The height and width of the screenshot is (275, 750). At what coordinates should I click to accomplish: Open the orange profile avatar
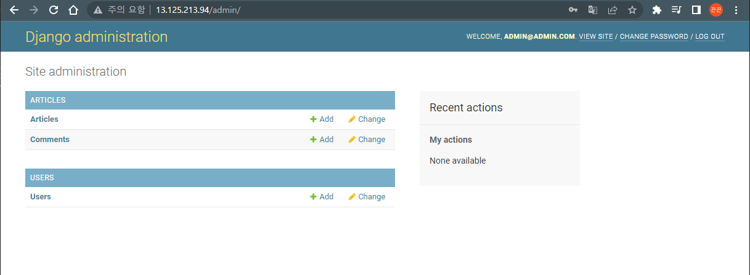coord(716,10)
